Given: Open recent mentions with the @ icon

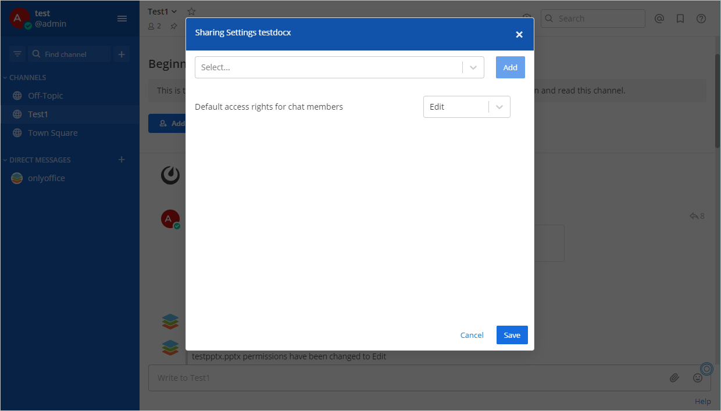Looking at the screenshot, I should click(x=659, y=19).
